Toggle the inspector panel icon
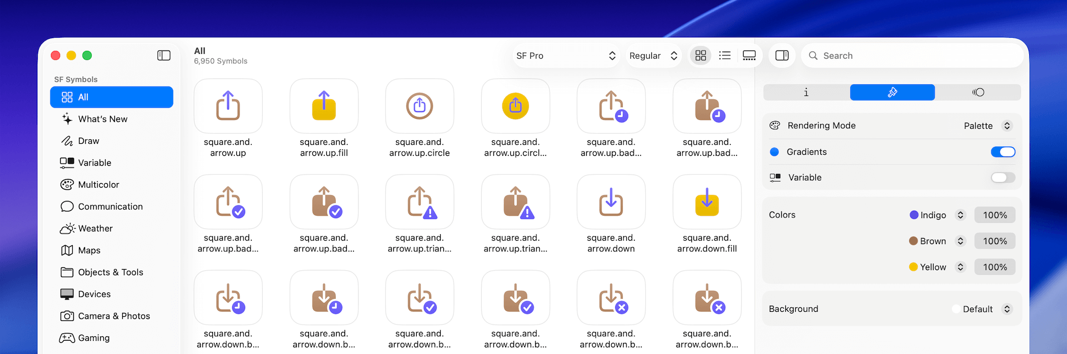 click(x=782, y=55)
